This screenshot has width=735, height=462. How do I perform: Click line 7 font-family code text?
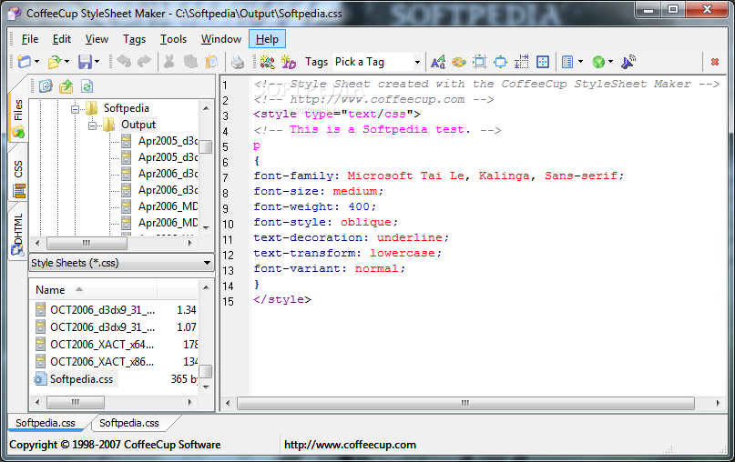coord(439,176)
